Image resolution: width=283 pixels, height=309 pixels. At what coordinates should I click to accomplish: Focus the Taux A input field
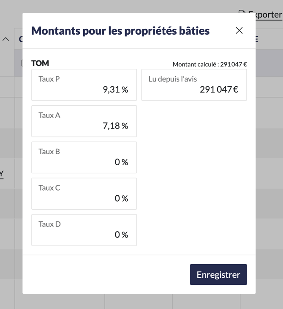click(84, 121)
